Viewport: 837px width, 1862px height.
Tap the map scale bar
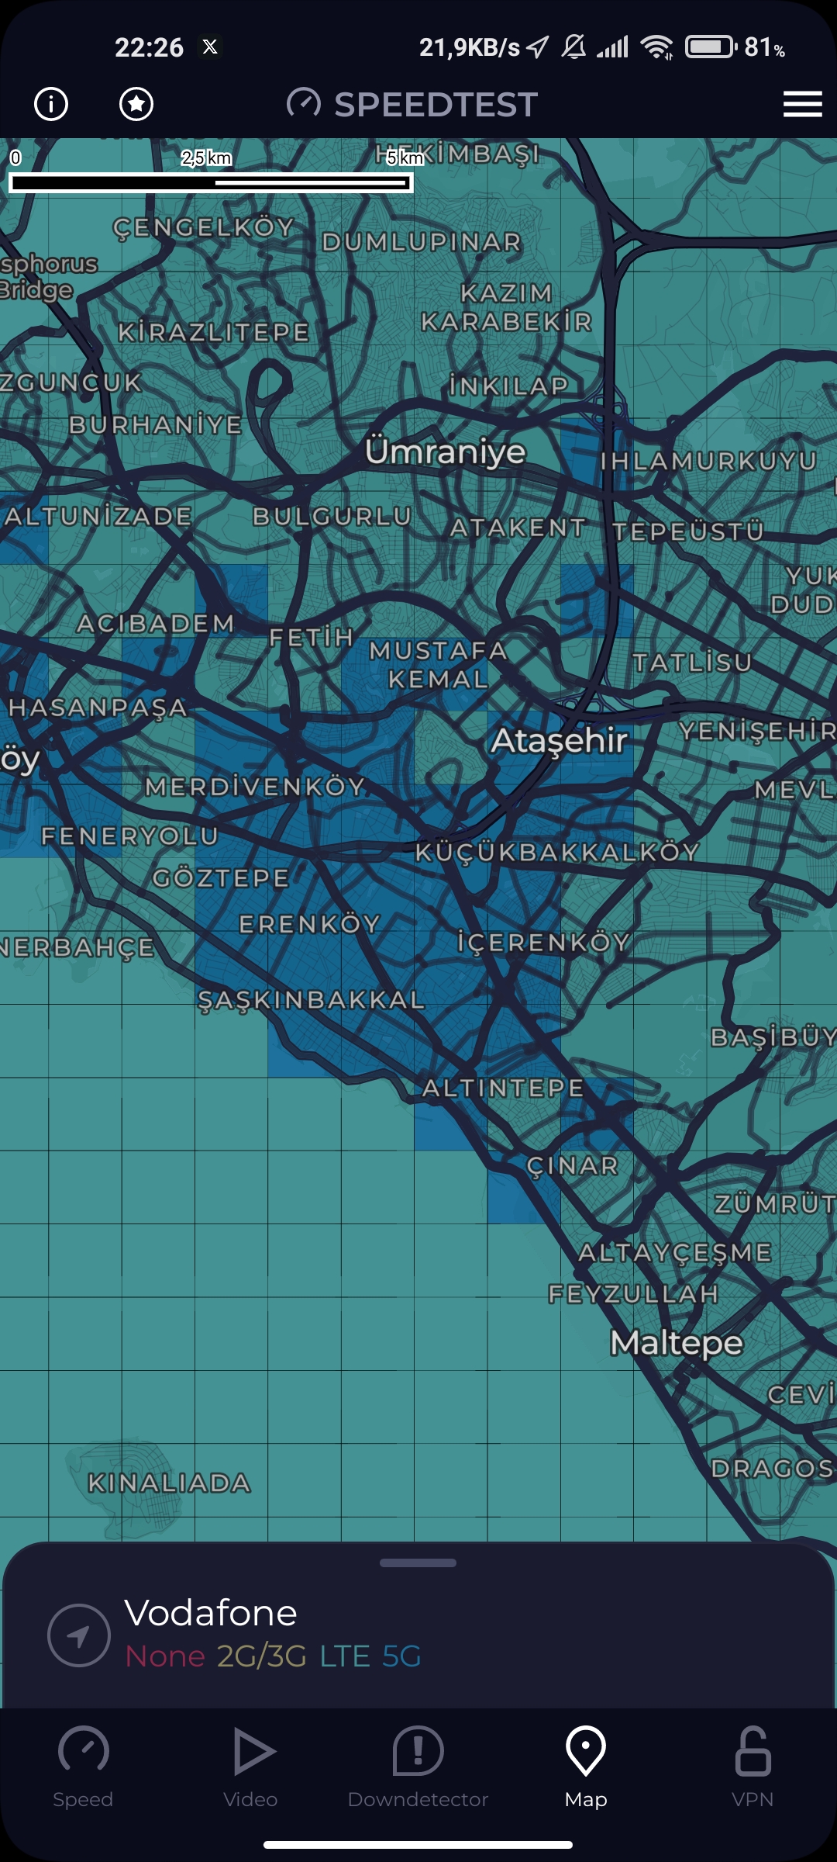tap(211, 182)
